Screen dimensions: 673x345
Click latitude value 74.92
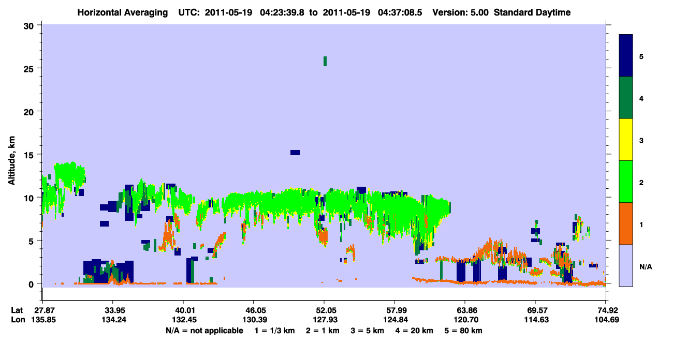click(x=606, y=310)
